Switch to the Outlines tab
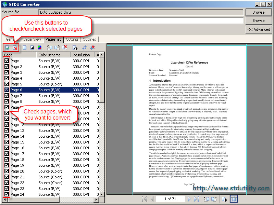274x205 pixels. (89, 39)
